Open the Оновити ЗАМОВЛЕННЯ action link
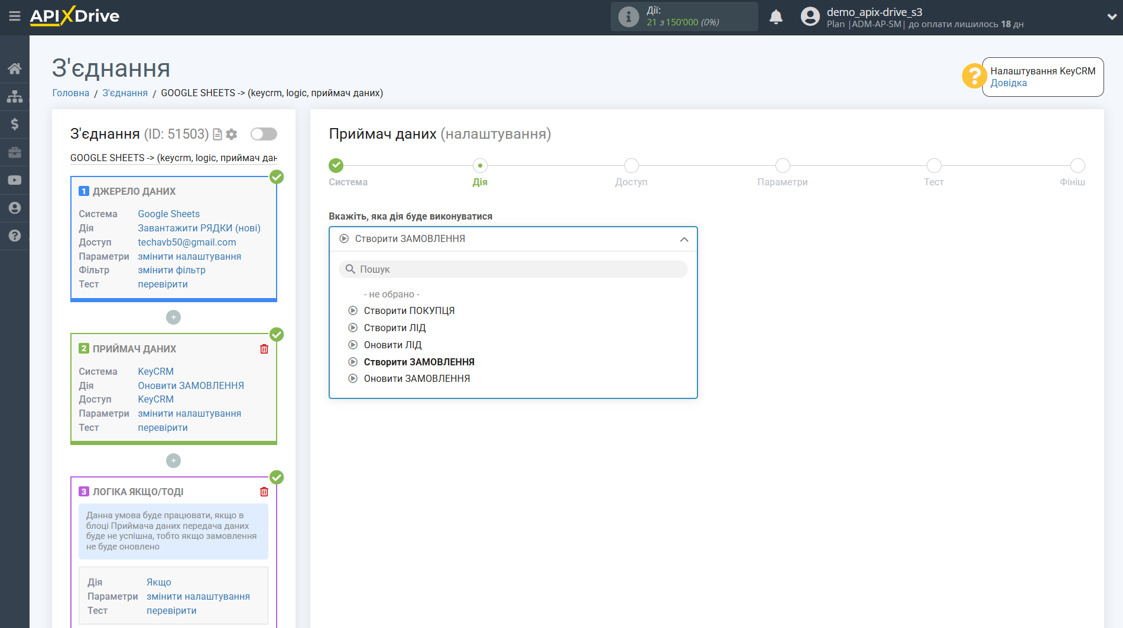 coord(191,385)
